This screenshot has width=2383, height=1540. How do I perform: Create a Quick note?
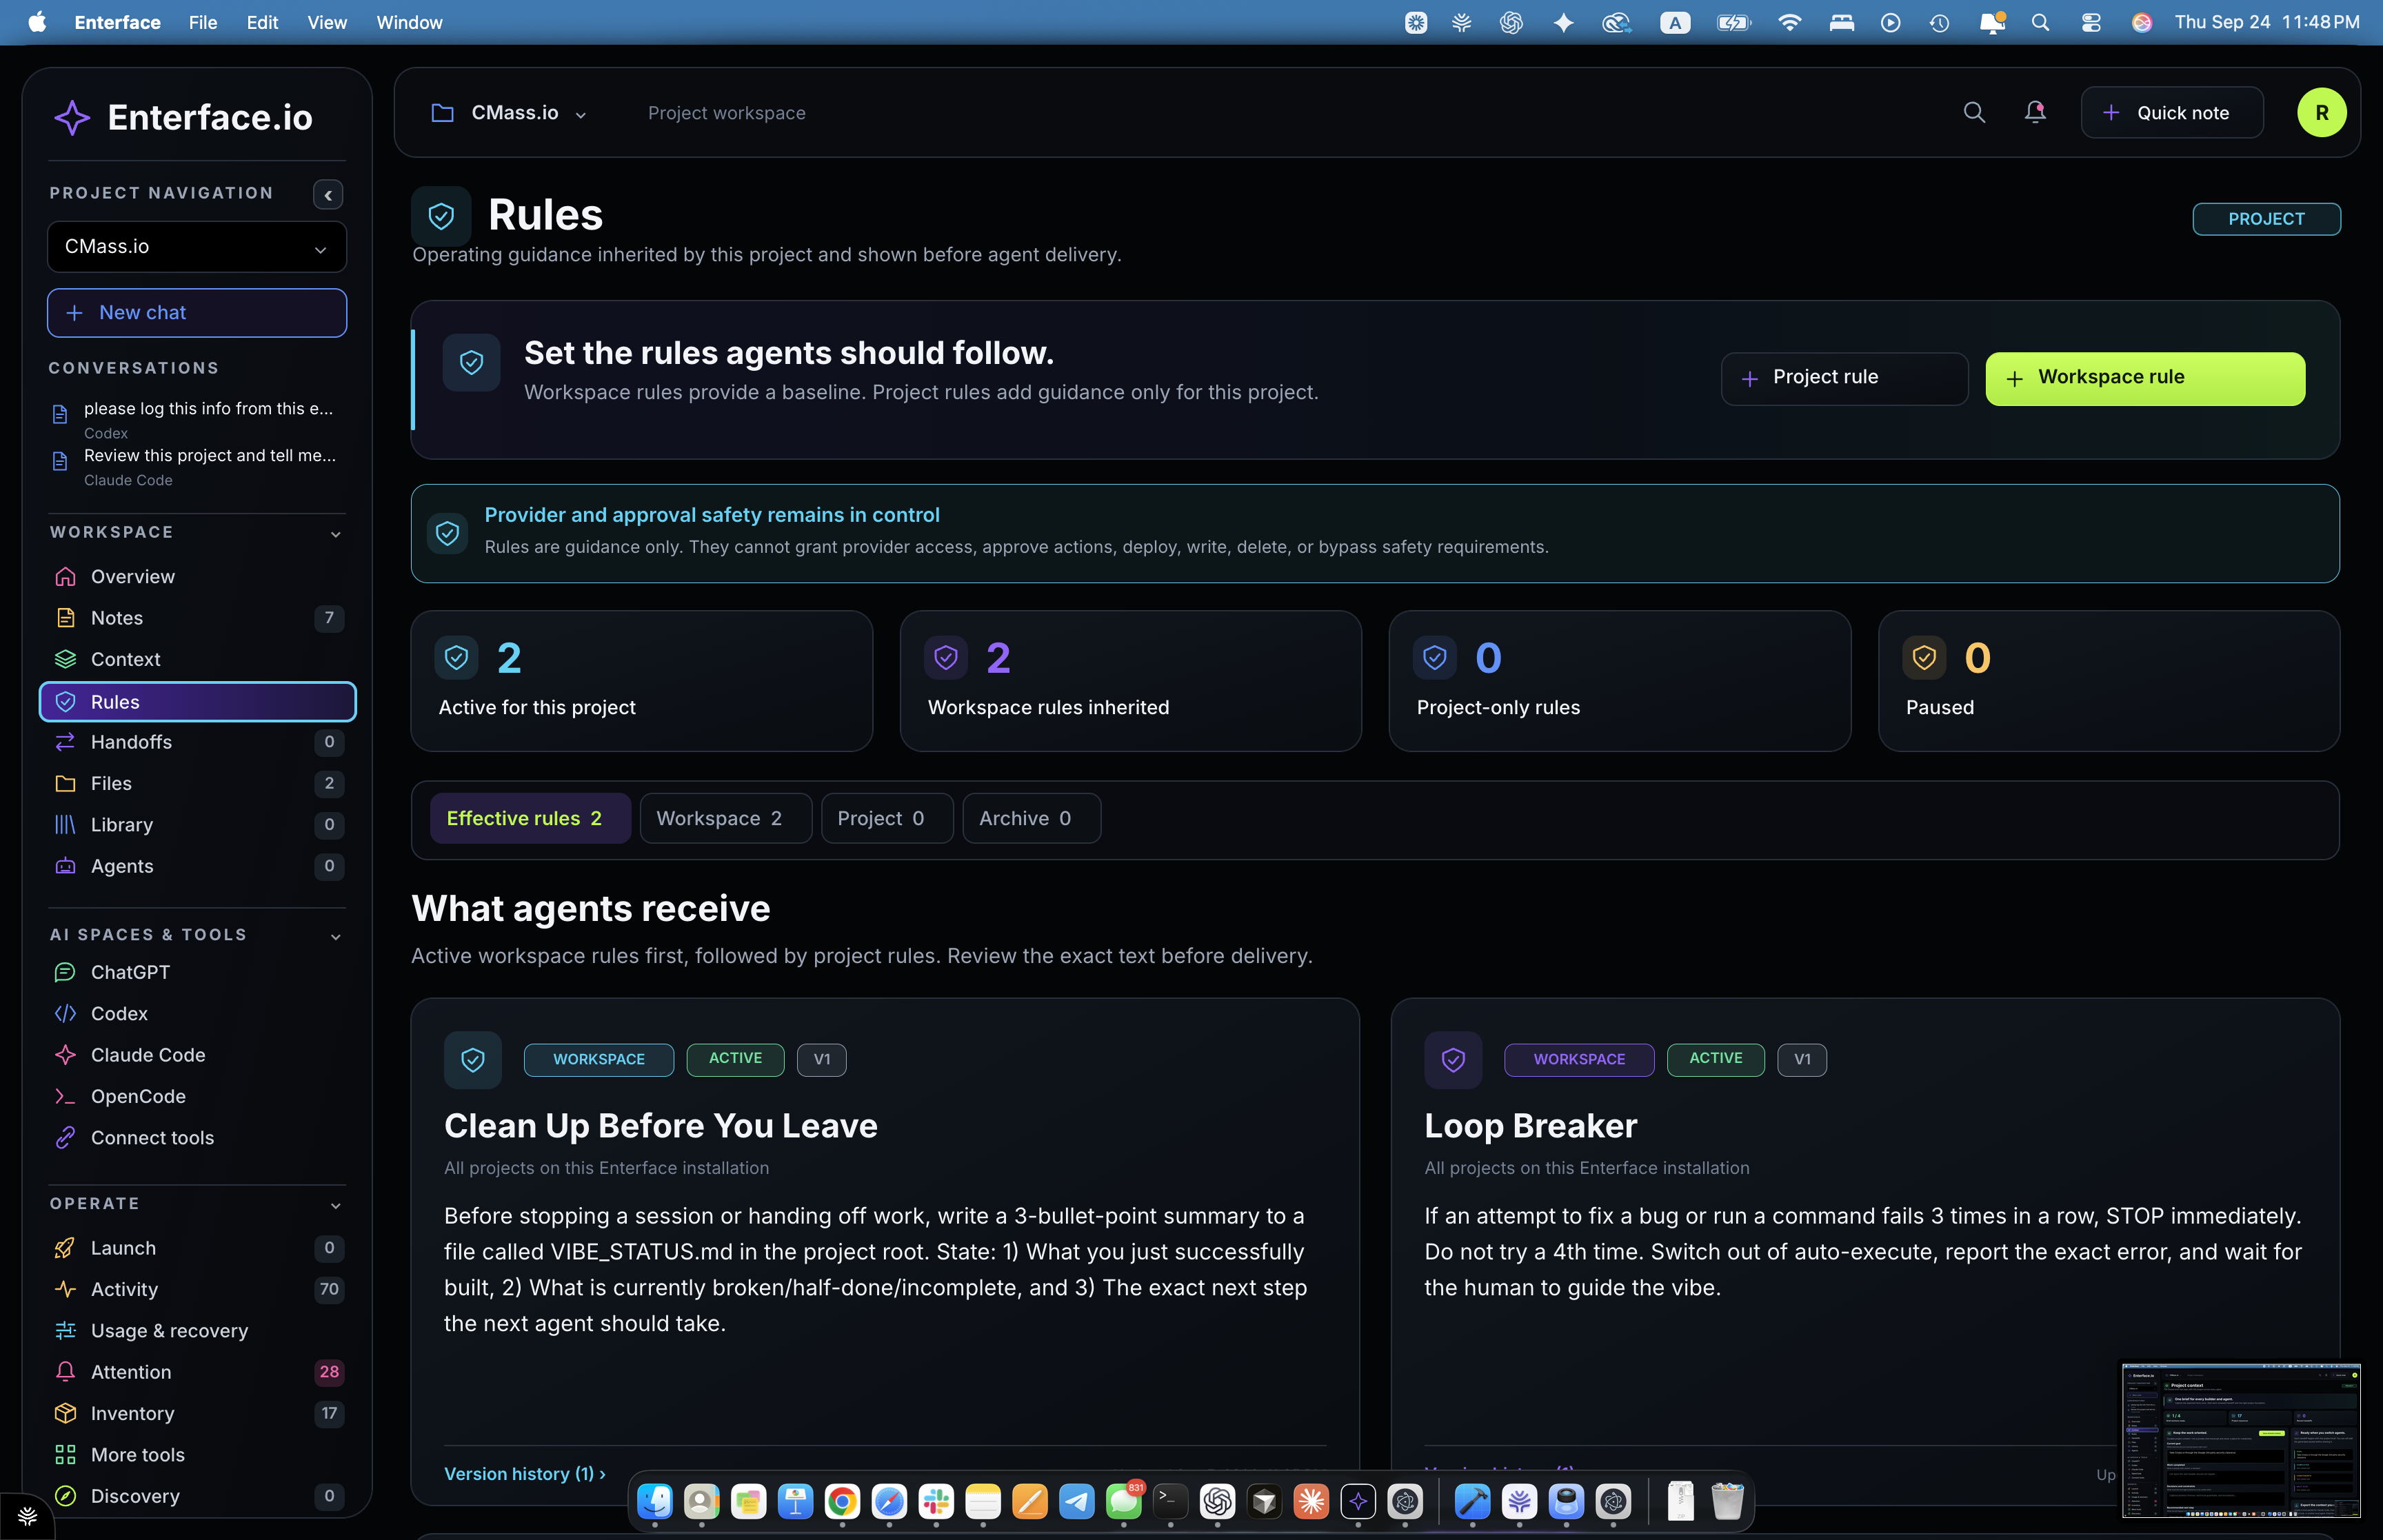pyautogui.click(x=2171, y=113)
